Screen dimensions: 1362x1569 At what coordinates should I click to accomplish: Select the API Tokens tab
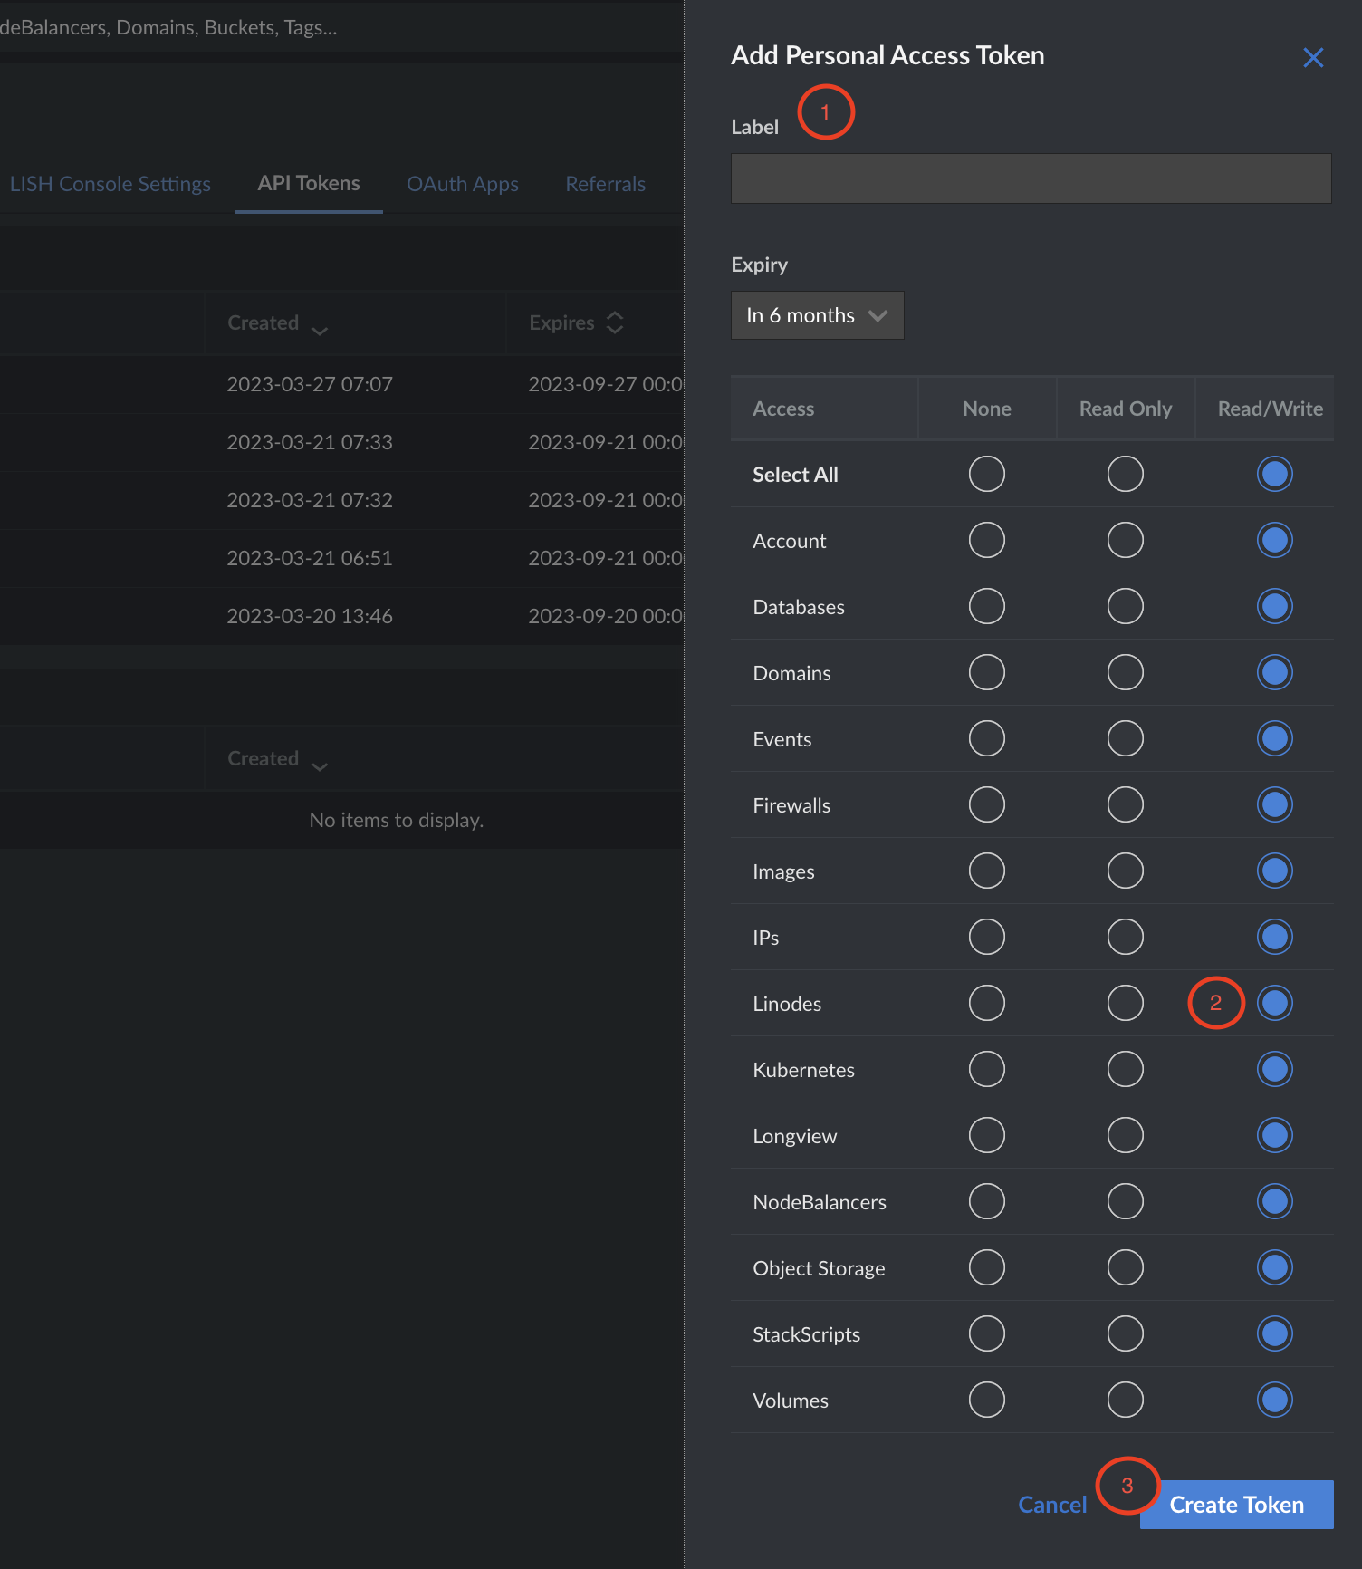click(x=308, y=184)
